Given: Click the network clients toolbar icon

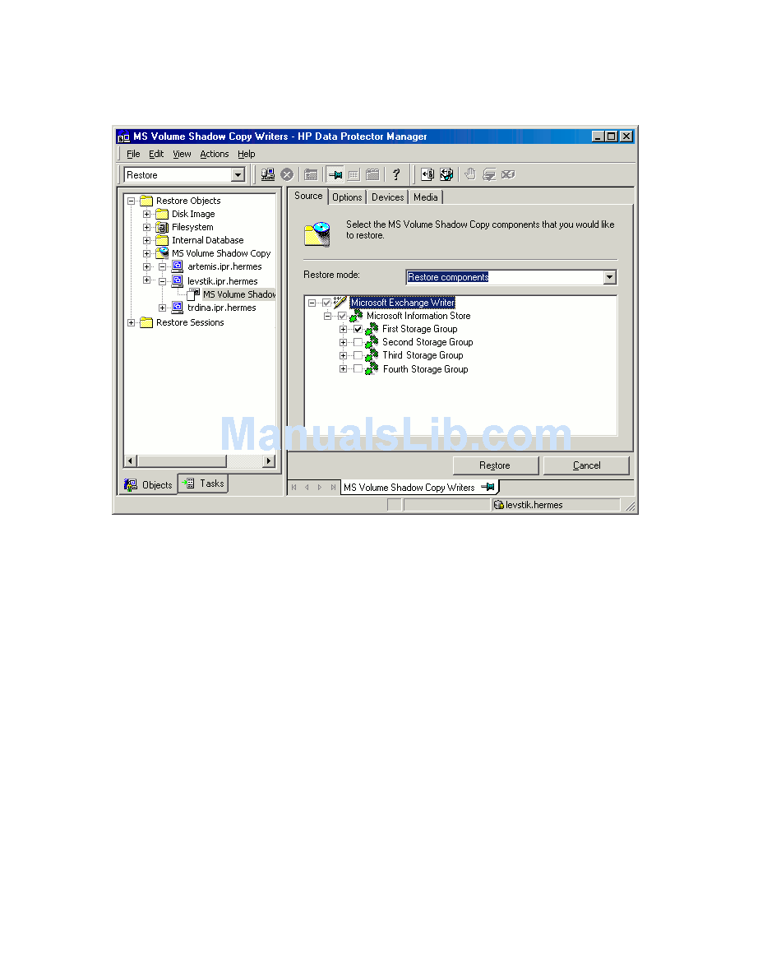Looking at the screenshot, I should pyautogui.click(x=267, y=174).
